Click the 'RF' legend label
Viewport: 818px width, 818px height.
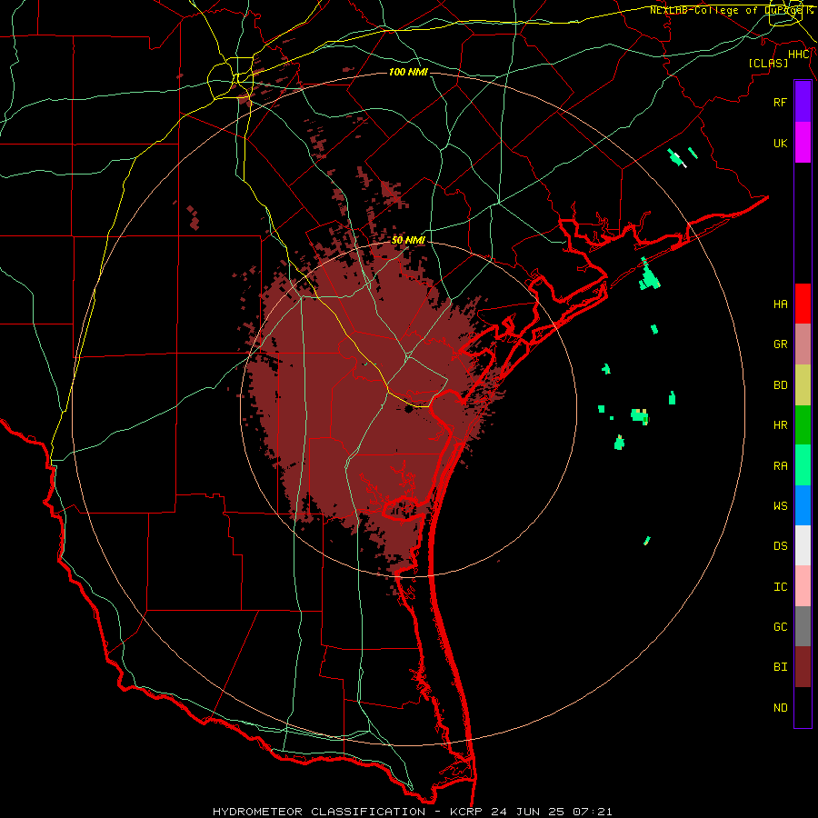780,102
